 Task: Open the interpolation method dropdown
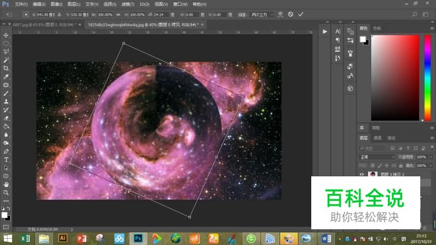(262, 14)
